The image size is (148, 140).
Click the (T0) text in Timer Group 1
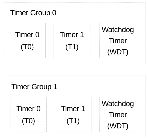coord(29,121)
